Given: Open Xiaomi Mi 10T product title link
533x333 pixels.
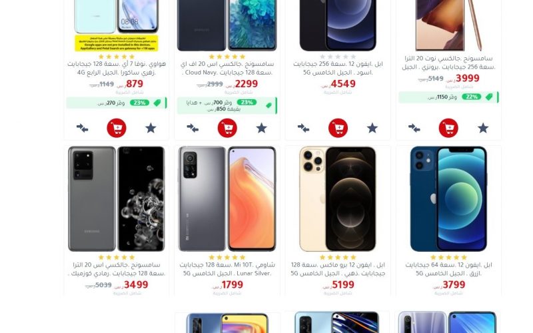Looking at the screenshot, I should point(227,269).
